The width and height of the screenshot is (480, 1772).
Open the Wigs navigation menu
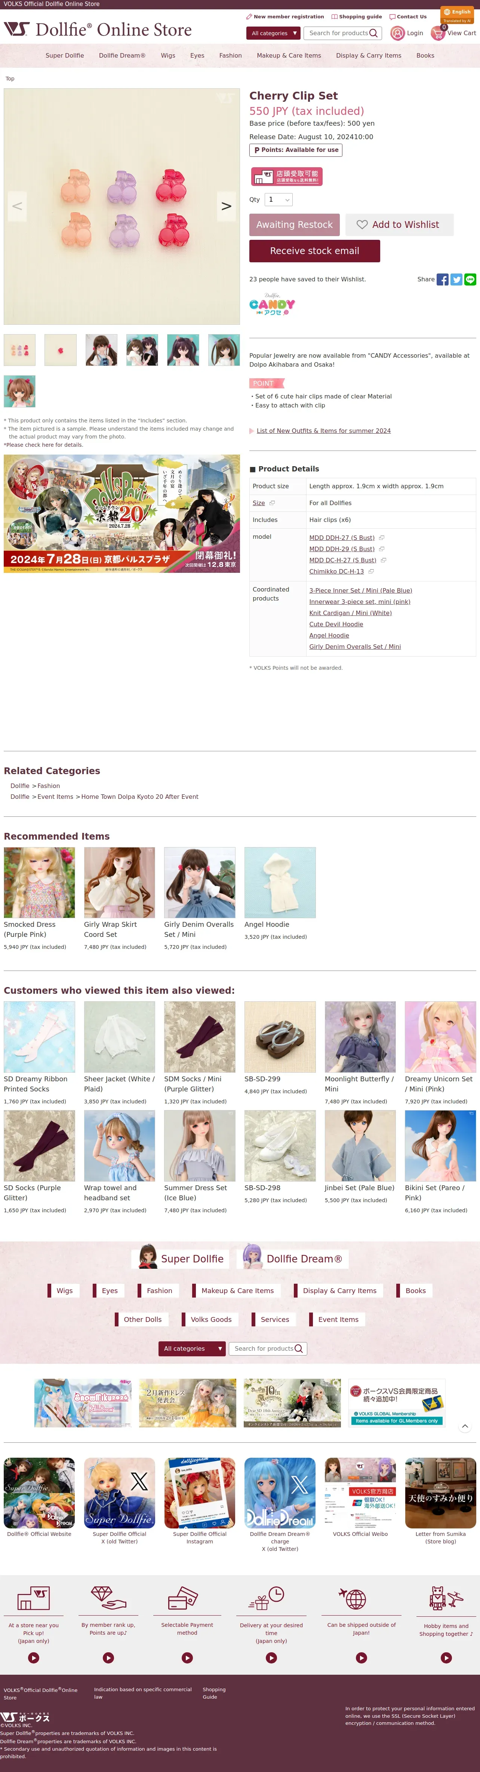pos(168,56)
